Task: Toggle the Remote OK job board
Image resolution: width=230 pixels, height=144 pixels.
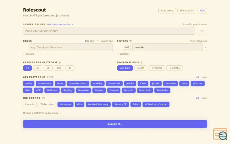Action: click(120, 104)
